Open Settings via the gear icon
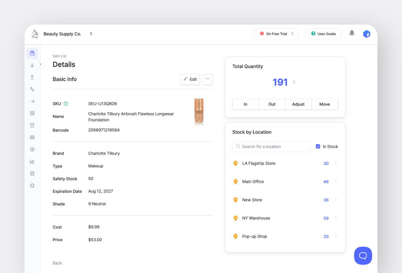Viewport: 402px width, 273px height. click(32, 185)
